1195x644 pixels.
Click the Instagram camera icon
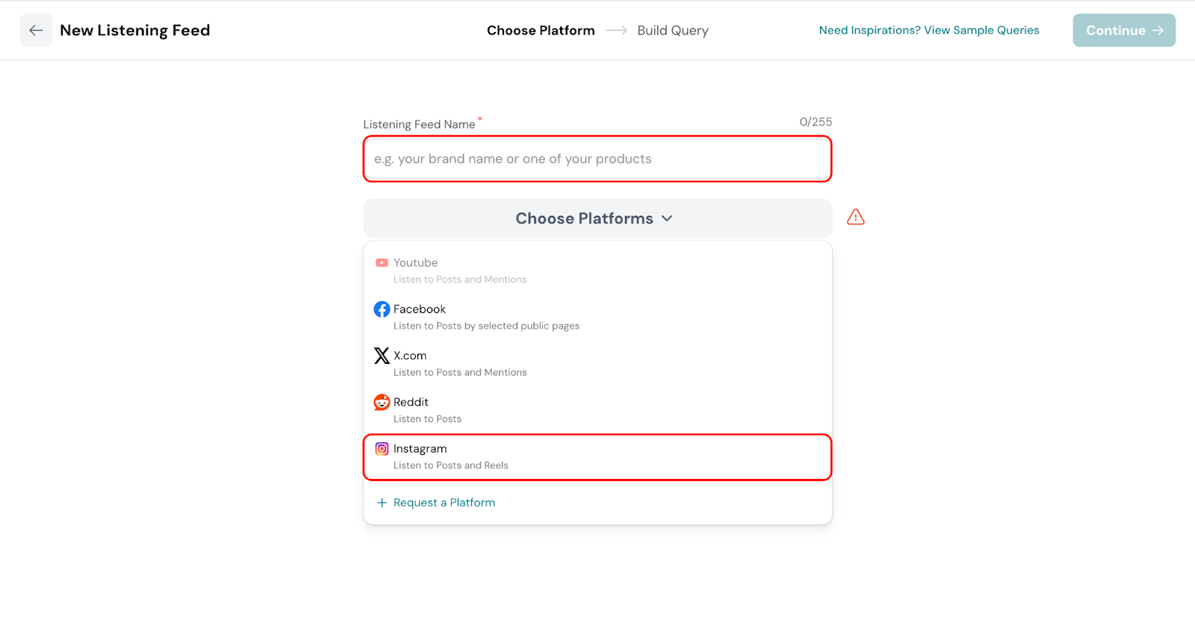[382, 449]
